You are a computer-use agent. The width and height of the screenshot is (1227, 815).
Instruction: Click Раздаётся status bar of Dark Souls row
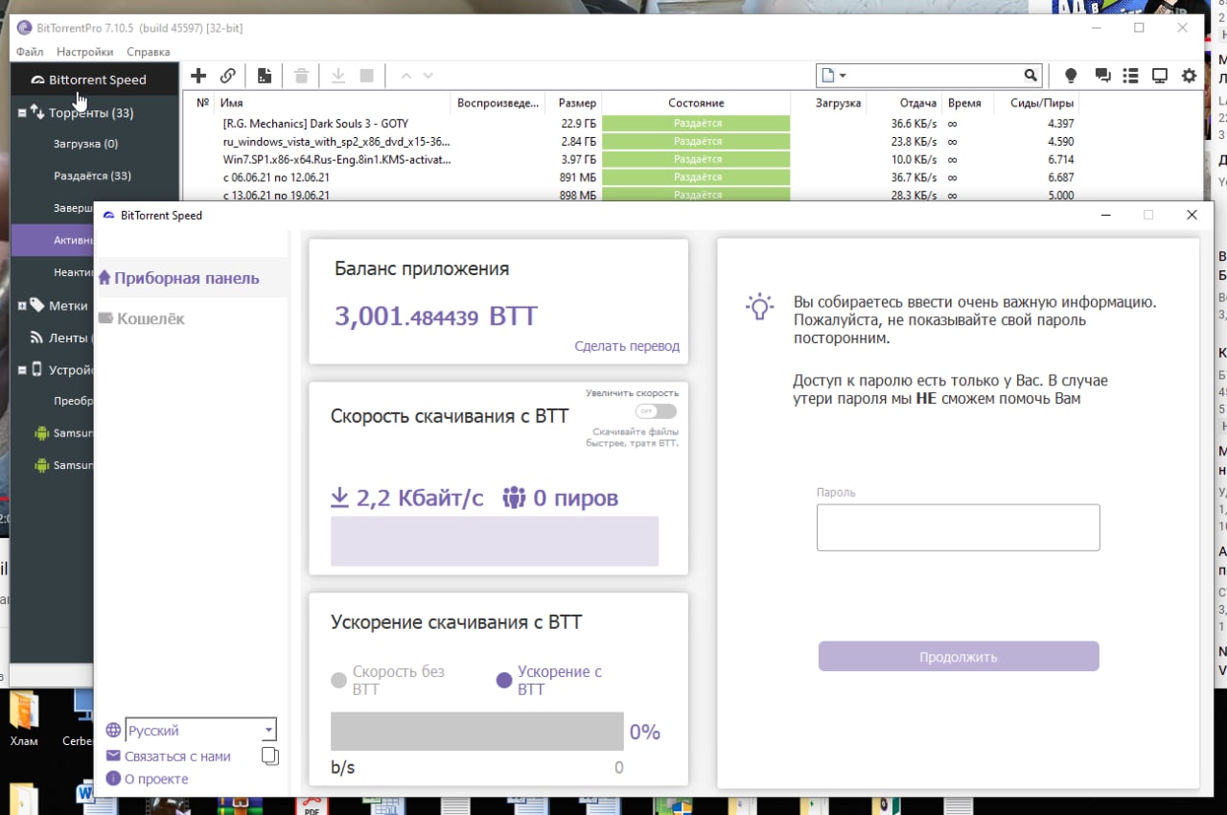coord(696,124)
